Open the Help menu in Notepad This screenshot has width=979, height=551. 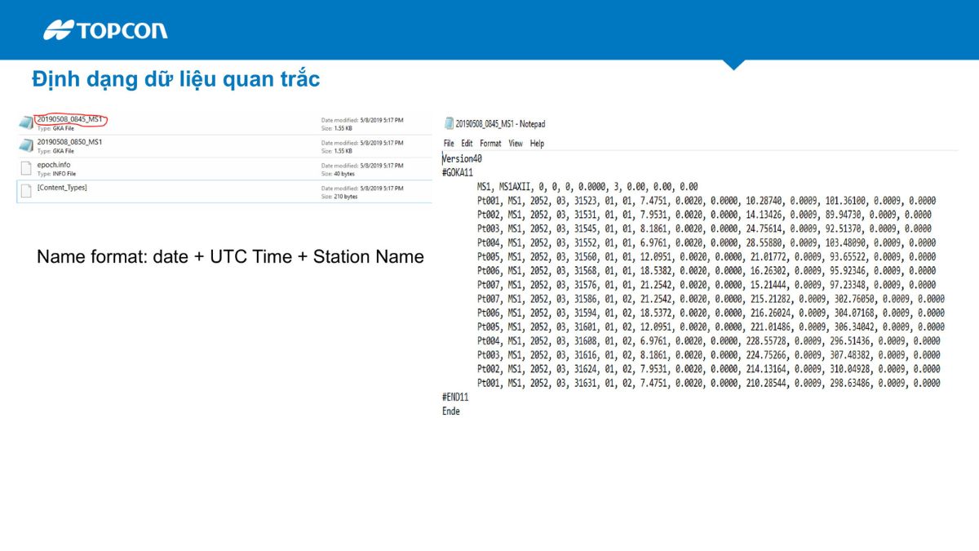[537, 144]
